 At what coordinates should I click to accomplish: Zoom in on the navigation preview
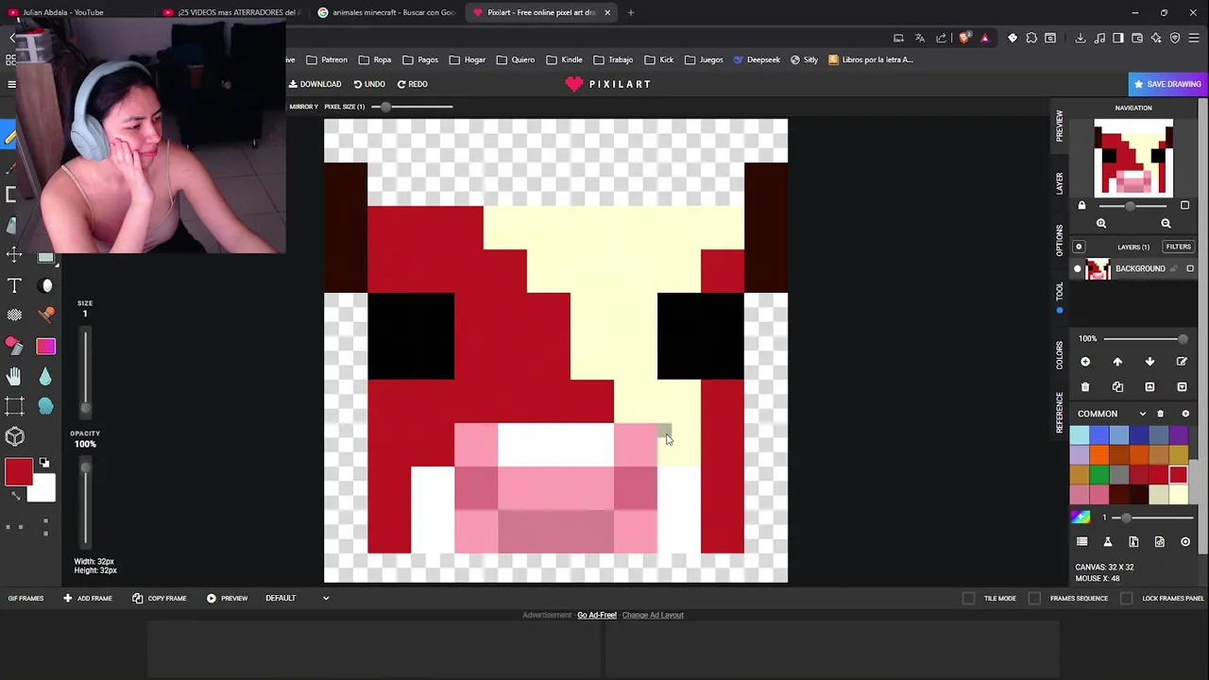point(1101,224)
